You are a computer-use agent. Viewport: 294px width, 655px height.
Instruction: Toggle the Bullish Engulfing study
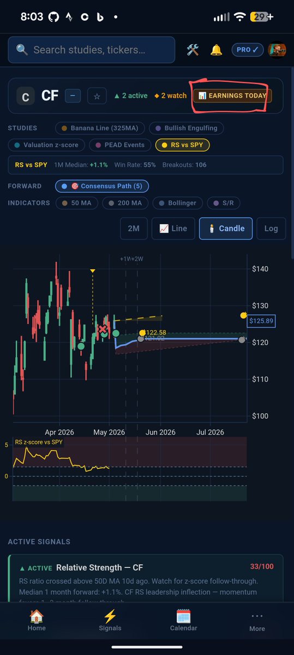click(187, 128)
